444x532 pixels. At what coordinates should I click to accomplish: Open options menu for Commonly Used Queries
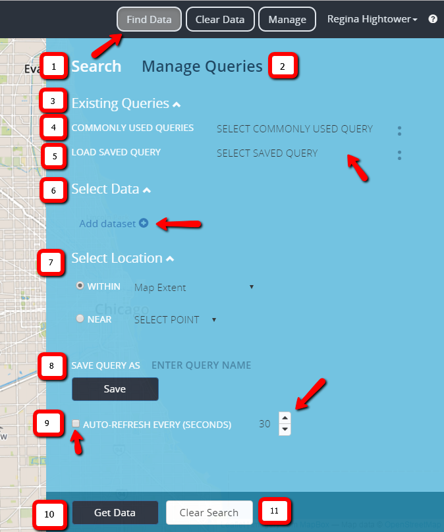399,130
